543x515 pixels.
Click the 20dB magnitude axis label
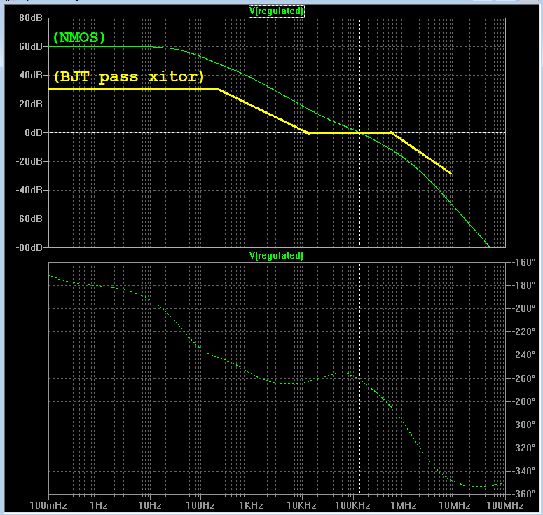click(x=31, y=104)
